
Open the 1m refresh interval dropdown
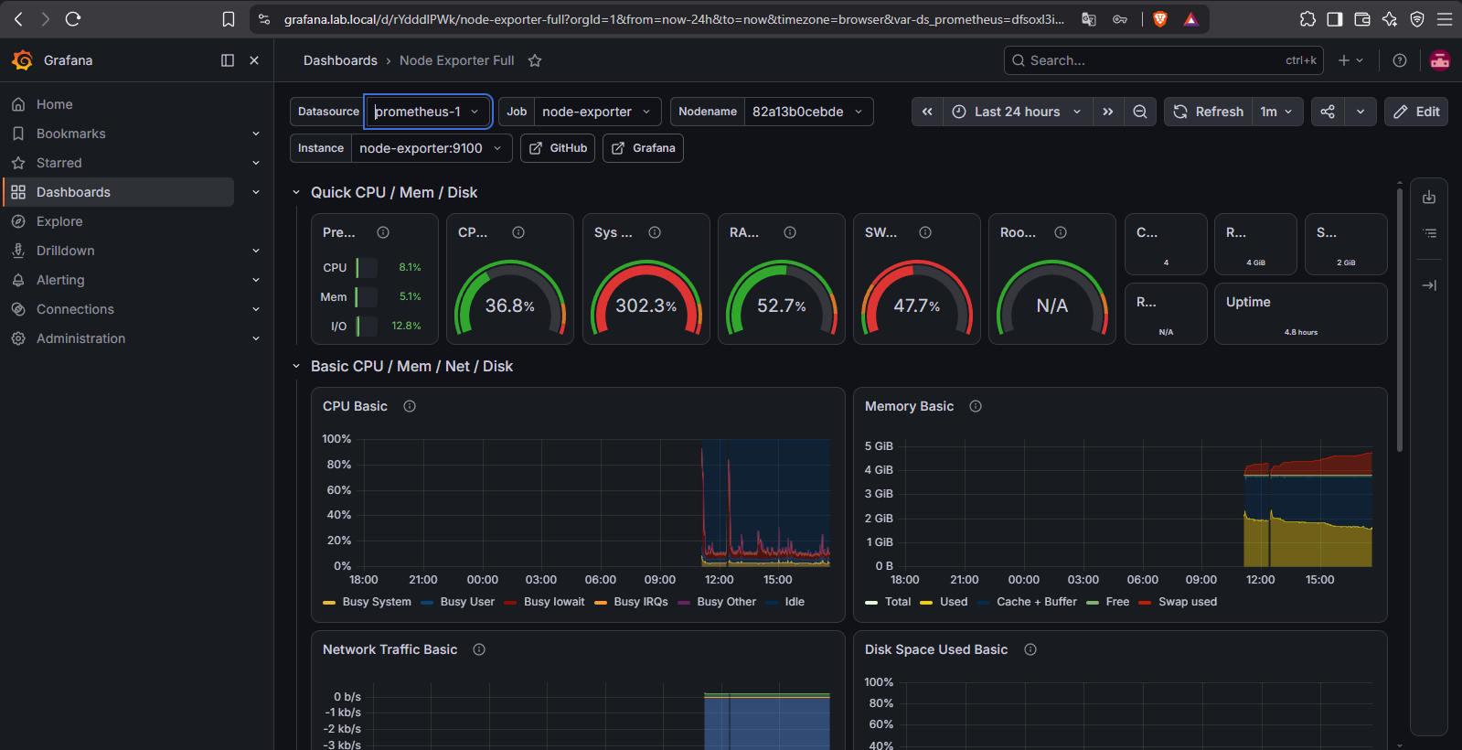pyautogui.click(x=1276, y=112)
